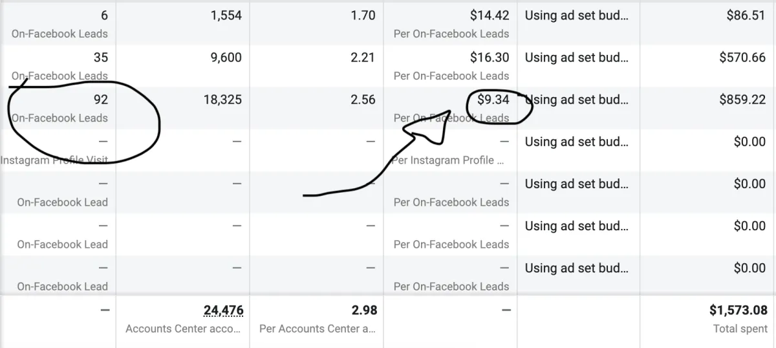This screenshot has width=776, height=348.
Task: Select the $9.34 cost per lead value
Action: (493, 100)
